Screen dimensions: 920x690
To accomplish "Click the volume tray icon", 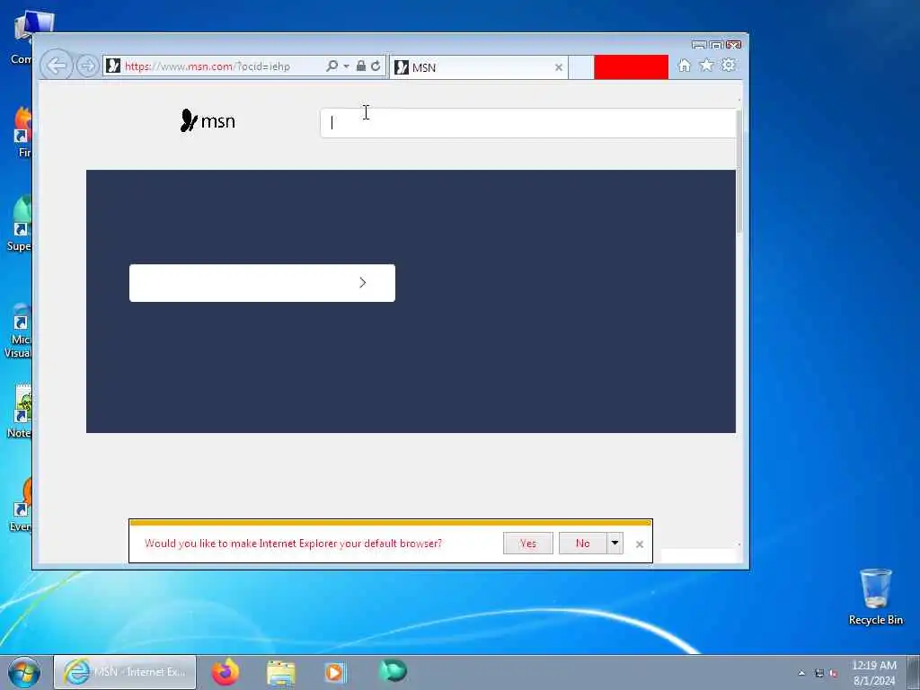I will click(833, 673).
